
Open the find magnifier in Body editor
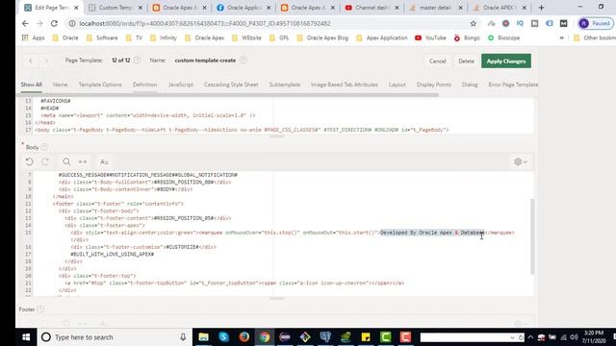66,161
